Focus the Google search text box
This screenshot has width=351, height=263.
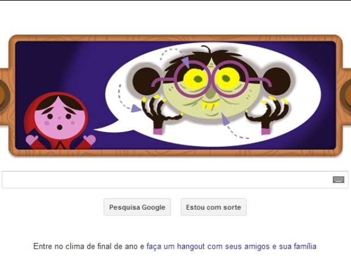(175, 180)
